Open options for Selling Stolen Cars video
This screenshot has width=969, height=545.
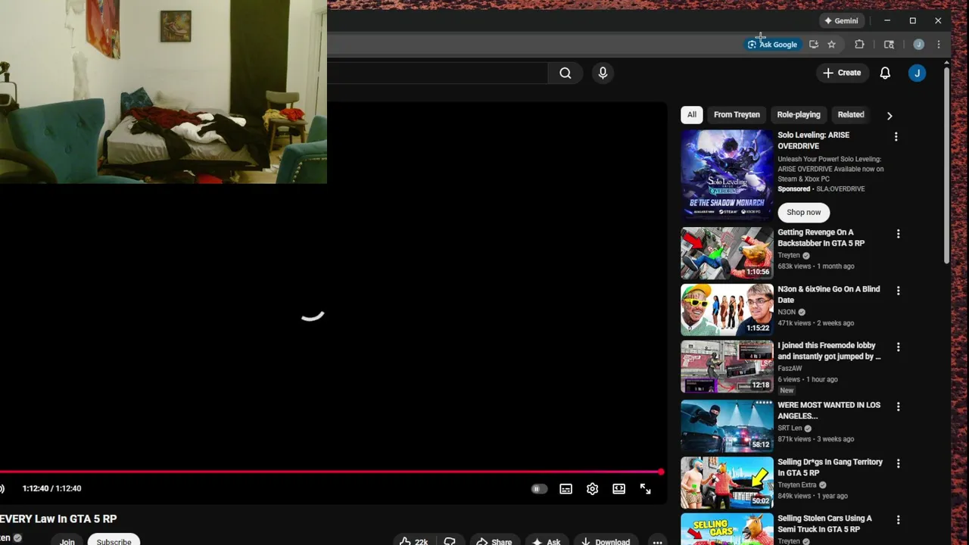pos(898,520)
